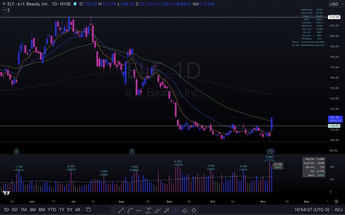The height and width of the screenshot is (215, 345).
Task: Click the purple event marker beside November earnings
Action: [273, 151]
